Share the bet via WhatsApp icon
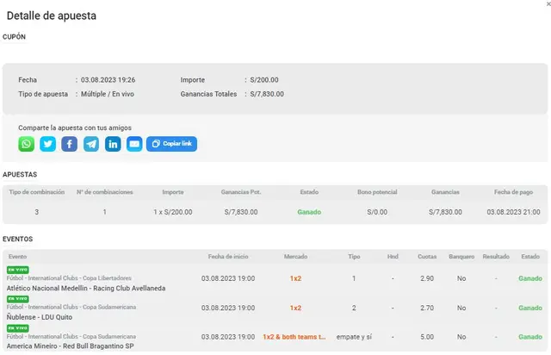551x355 pixels. point(27,144)
